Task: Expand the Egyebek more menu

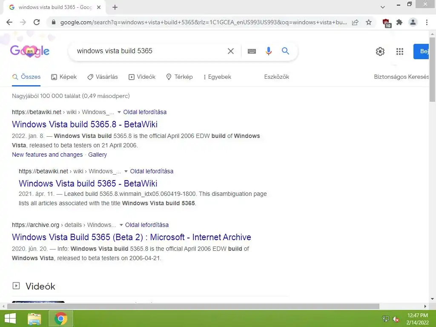Action: [217, 77]
